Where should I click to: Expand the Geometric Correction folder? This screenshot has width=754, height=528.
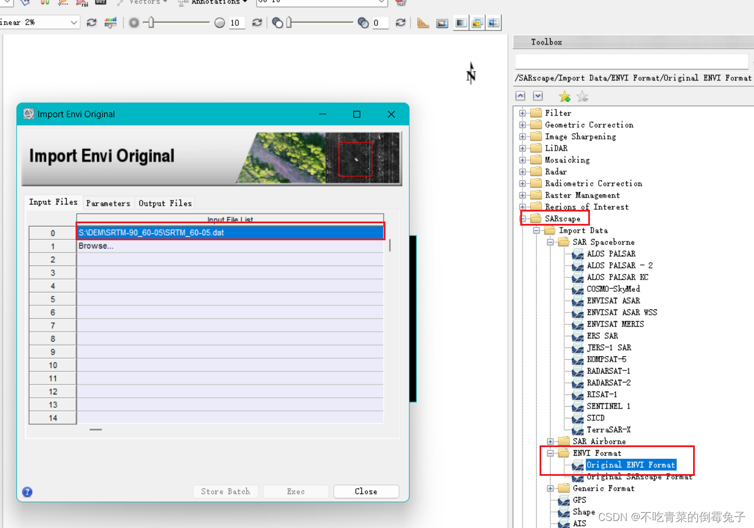pyautogui.click(x=522, y=125)
